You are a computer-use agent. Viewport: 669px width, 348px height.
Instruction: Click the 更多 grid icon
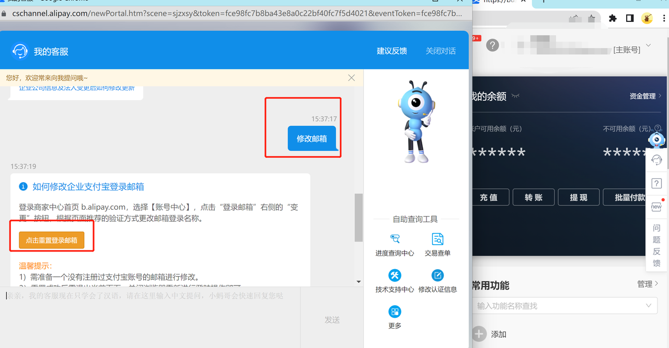click(395, 312)
